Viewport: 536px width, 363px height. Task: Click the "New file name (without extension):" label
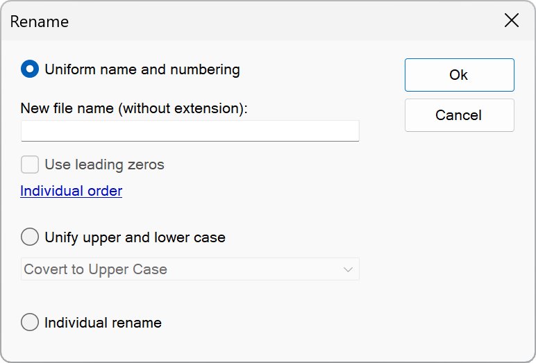[x=134, y=108]
